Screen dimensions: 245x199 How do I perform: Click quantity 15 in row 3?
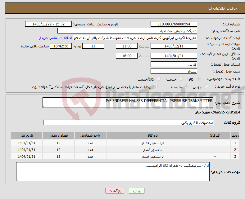tap(58, 157)
